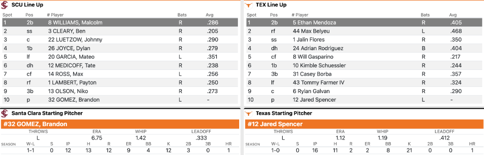Click the #32 GOMEZ, Brandon orange header
Screen dimensions: 484x155
[x=120, y=124]
